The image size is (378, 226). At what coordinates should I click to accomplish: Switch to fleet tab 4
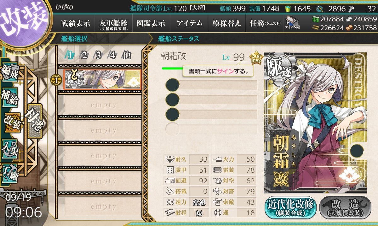[x=112, y=56]
